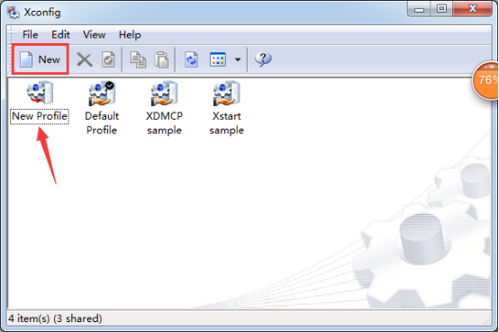Select the XDMCP sample profile icon

tap(164, 94)
